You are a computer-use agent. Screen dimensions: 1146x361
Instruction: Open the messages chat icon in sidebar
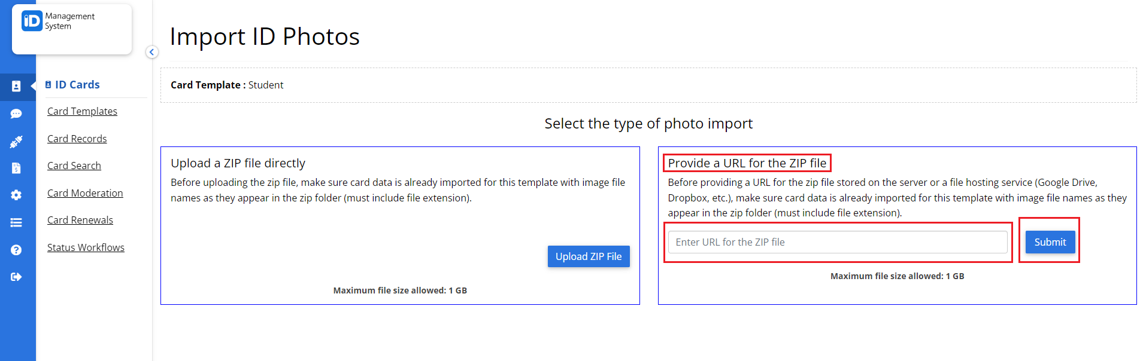(17, 114)
